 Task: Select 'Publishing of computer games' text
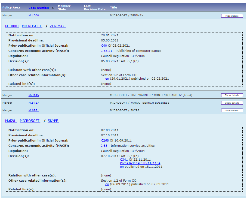coord(138,51)
